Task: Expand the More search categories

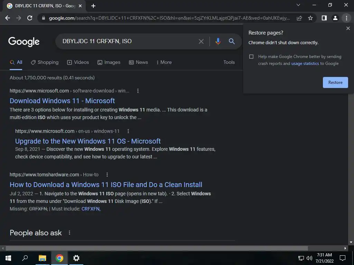Action: tap(164, 62)
